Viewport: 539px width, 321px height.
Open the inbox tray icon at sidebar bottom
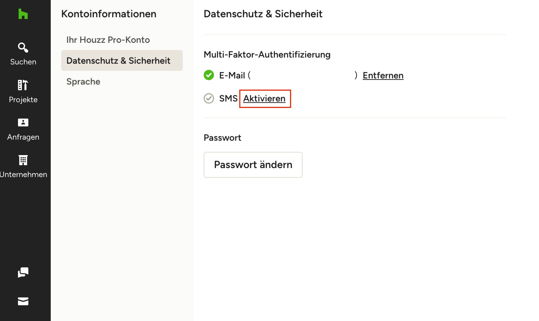coord(23,301)
